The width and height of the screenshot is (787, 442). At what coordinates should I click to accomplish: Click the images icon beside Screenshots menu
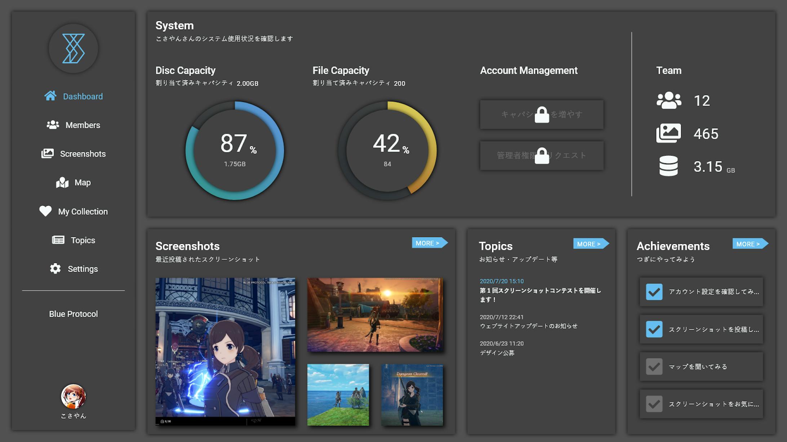tap(48, 153)
